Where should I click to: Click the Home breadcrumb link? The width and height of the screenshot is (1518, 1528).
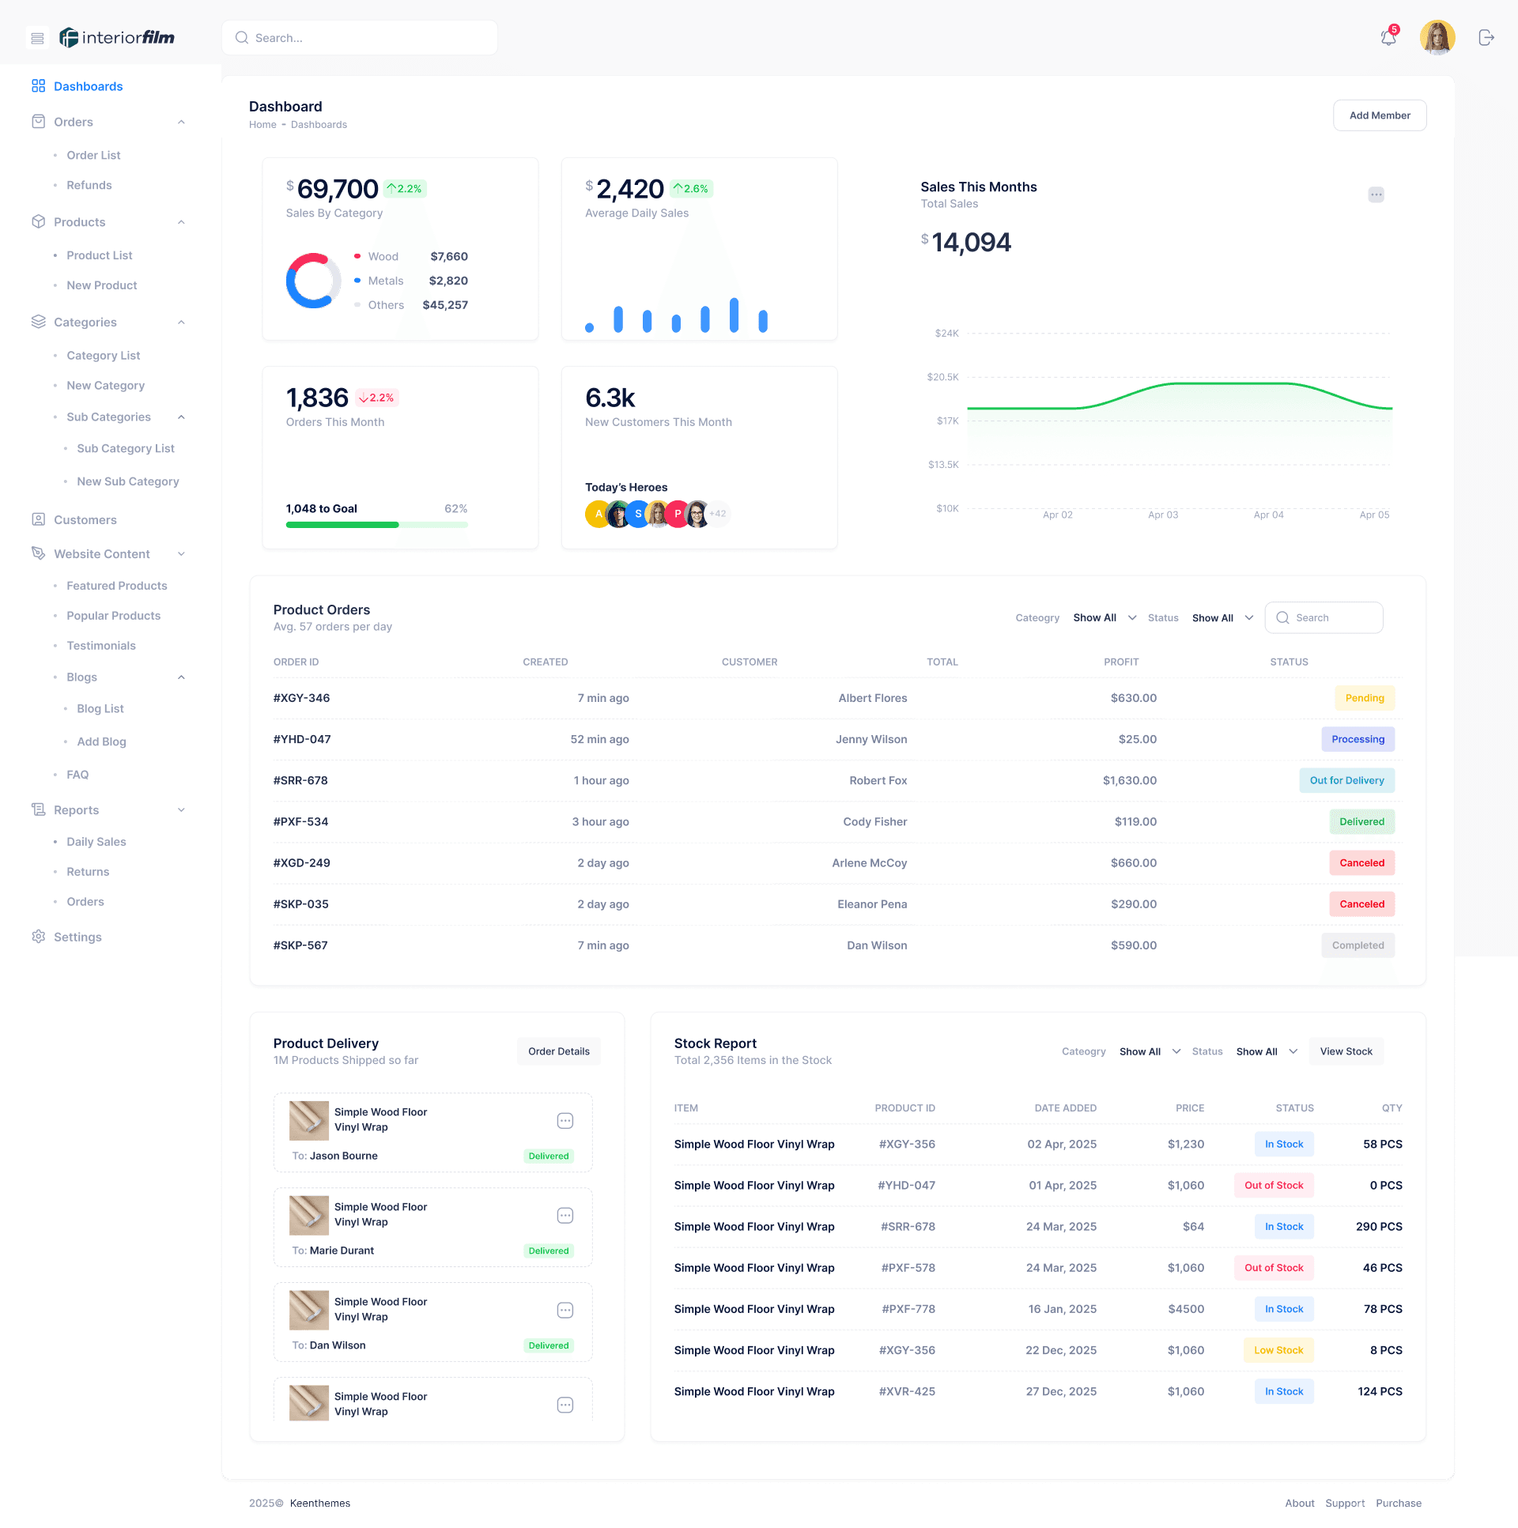click(x=262, y=124)
